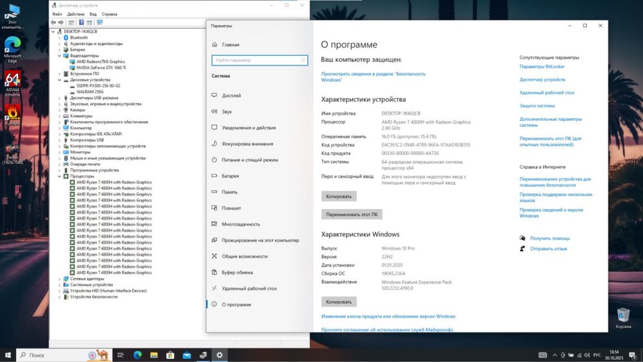Click the scan hardware monitor icon in toolbar
Image resolution: width=643 pixels, height=362 pixels.
coord(100,22)
